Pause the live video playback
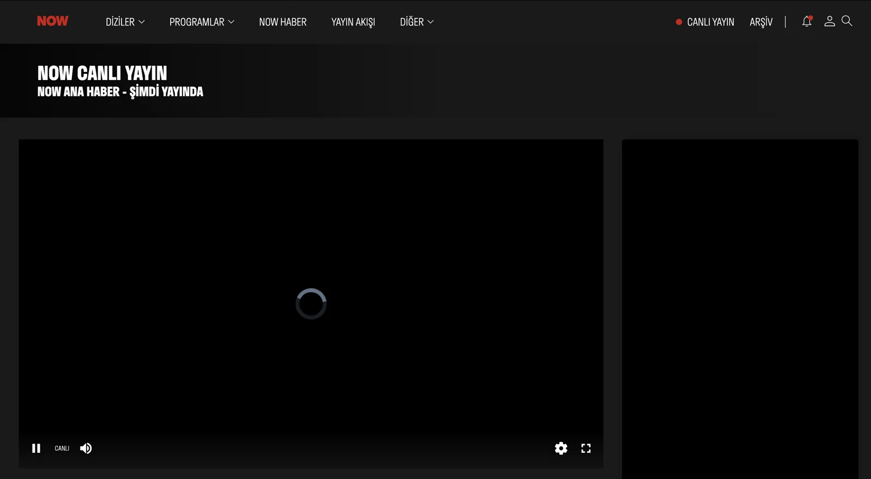Viewport: 871px width, 479px height. 36,448
